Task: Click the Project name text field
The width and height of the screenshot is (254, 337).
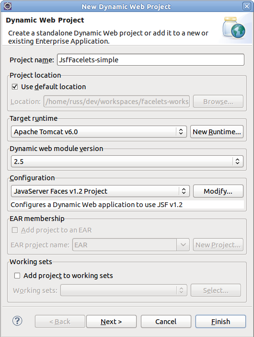Action: click(150, 60)
